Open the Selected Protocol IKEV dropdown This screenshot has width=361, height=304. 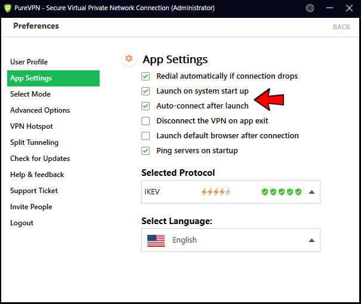coord(231,192)
